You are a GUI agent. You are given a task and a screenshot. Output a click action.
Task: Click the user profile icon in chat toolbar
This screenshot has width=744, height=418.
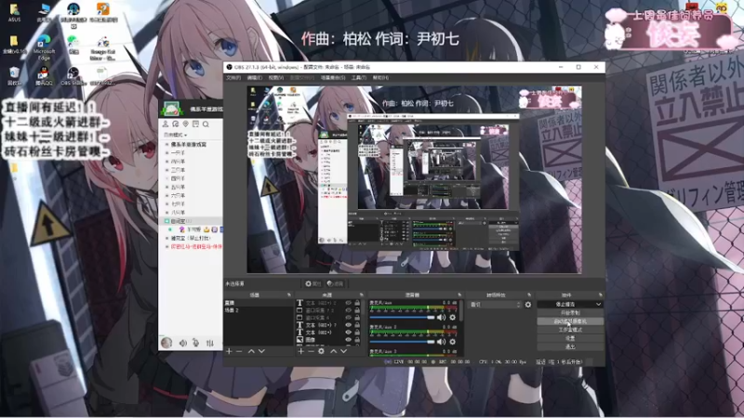(x=166, y=124)
